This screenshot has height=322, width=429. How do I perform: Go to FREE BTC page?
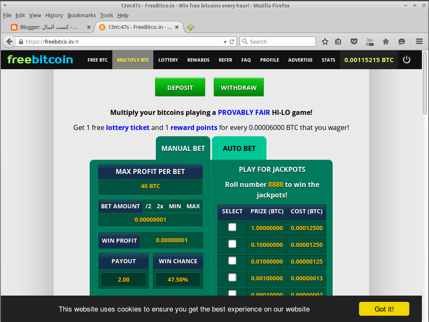point(98,60)
